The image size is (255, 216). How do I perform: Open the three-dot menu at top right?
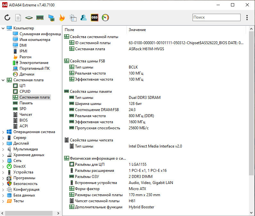pyautogui.click(x=247, y=18)
